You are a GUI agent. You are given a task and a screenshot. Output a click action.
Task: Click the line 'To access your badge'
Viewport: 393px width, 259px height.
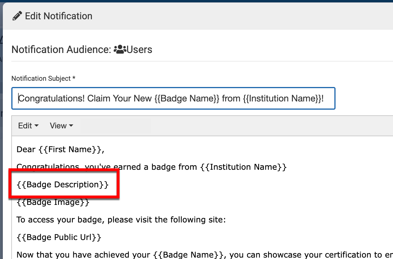[121, 220]
